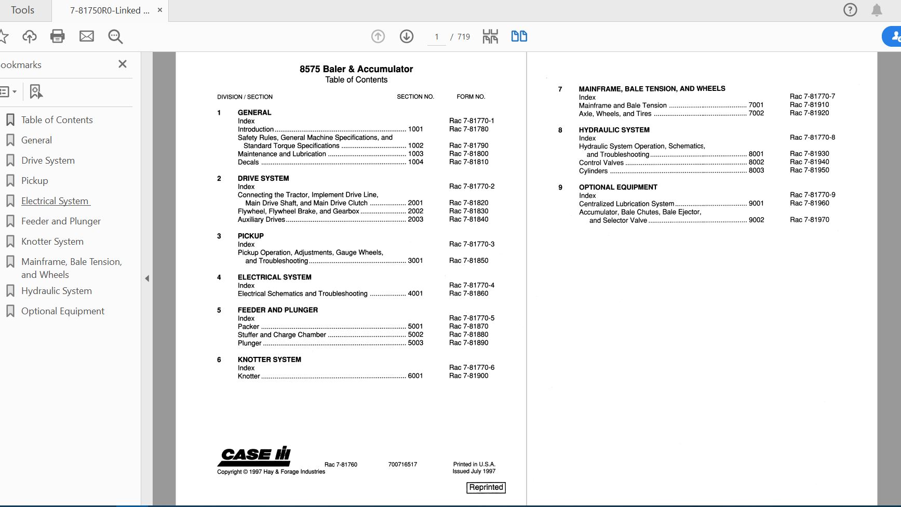Viewport: 901px width, 507px height.
Task: Collapse the Bookmarks side panel
Action: tap(123, 64)
